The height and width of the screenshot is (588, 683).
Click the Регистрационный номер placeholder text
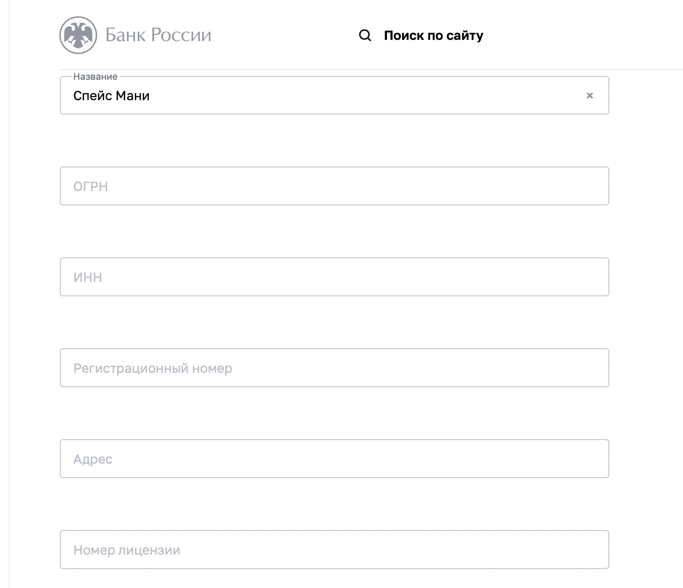coord(153,369)
